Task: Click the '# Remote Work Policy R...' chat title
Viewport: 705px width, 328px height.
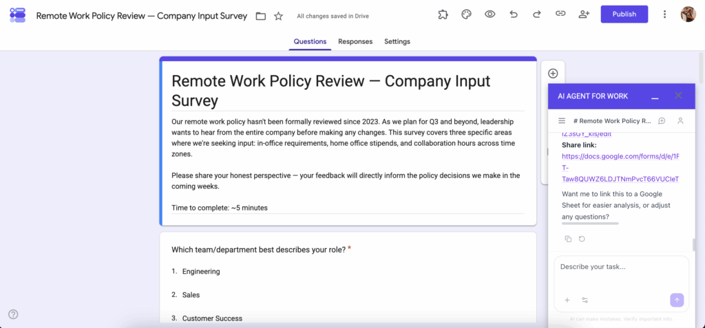Action: [612, 121]
